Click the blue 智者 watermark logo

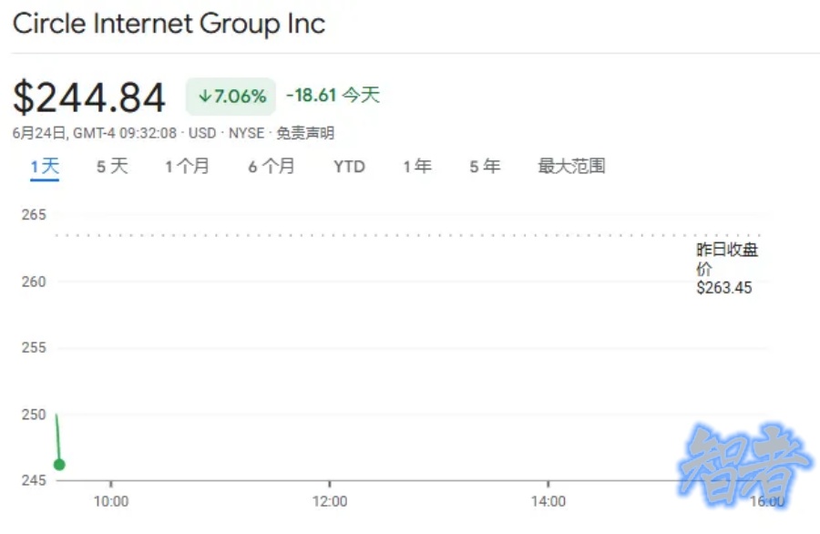click(743, 466)
